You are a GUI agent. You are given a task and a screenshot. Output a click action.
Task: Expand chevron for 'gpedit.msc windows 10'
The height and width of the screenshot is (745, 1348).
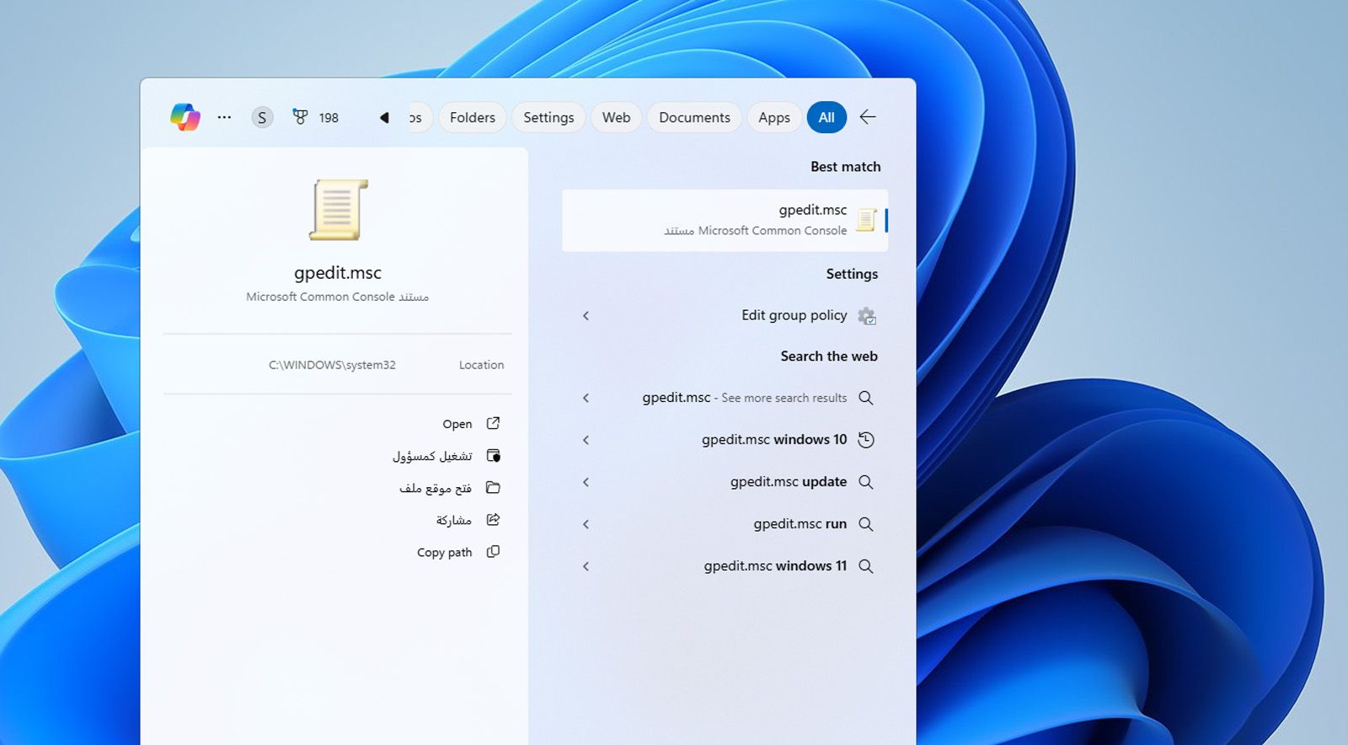pyautogui.click(x=586, y=440)
